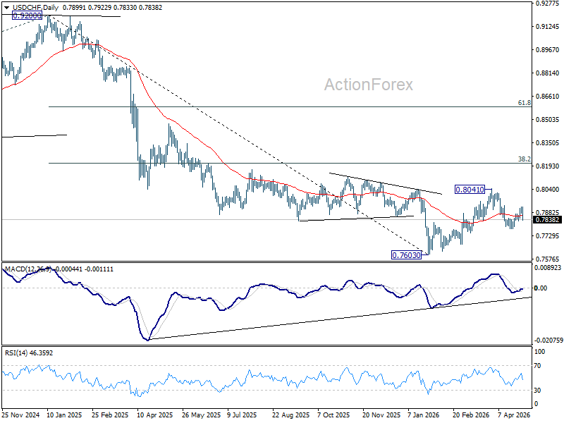Select the 22 Aug 2025 date marker
This screenshot has width=564, height=423.
click(x=290, y=415)
